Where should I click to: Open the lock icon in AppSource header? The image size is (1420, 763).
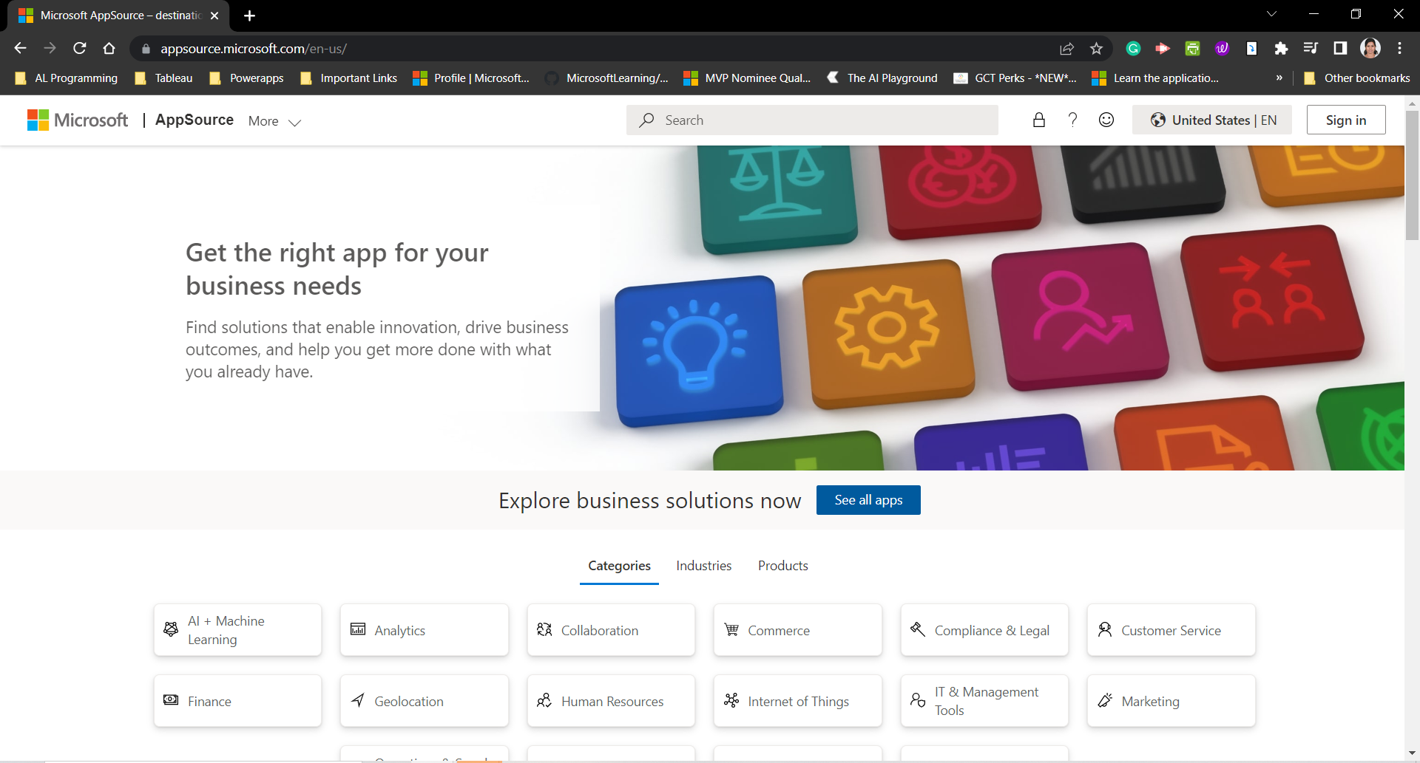[x=1039, y=120]
